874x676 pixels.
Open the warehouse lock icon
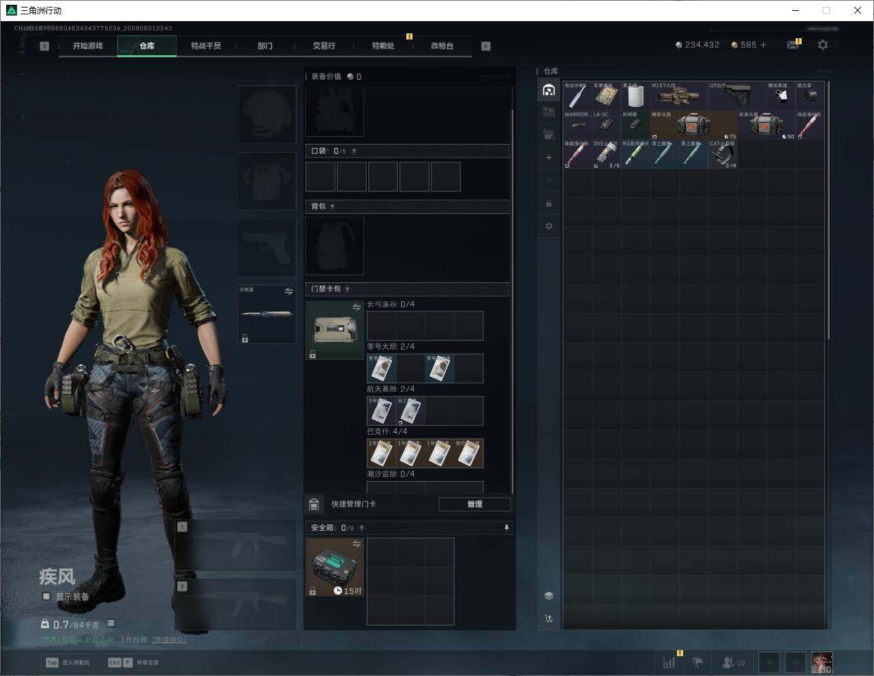[549, 203]
